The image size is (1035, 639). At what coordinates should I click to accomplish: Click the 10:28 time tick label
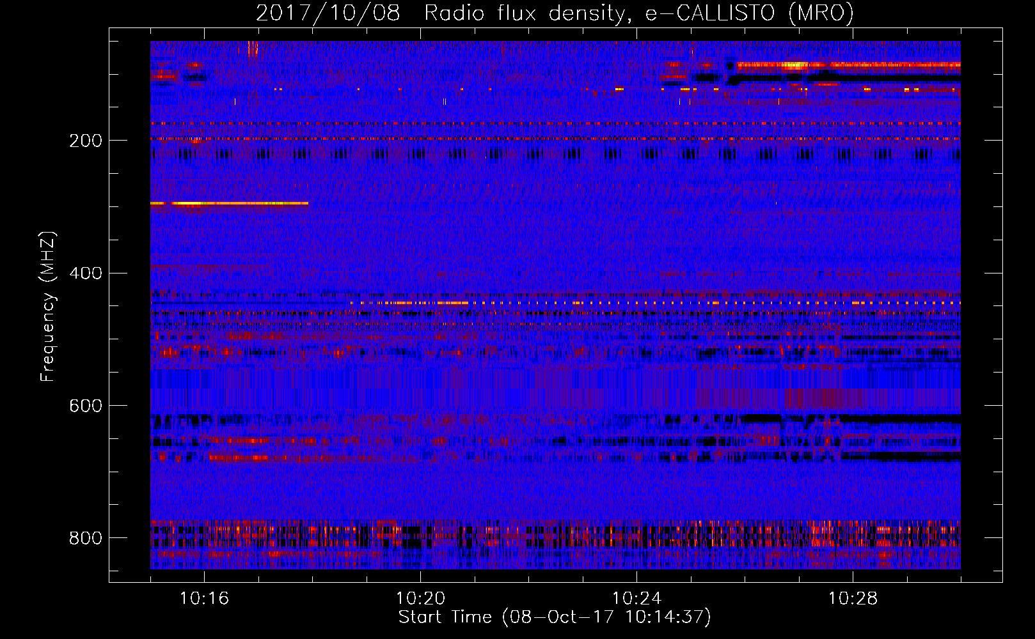pos(853,598)
